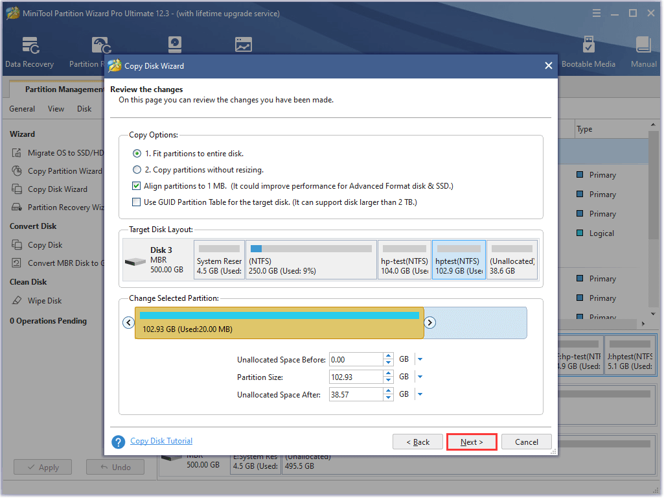Open the General menu
Image resolution: width=664 pixels, height=498 pixels.
click(x=22, y=109)
